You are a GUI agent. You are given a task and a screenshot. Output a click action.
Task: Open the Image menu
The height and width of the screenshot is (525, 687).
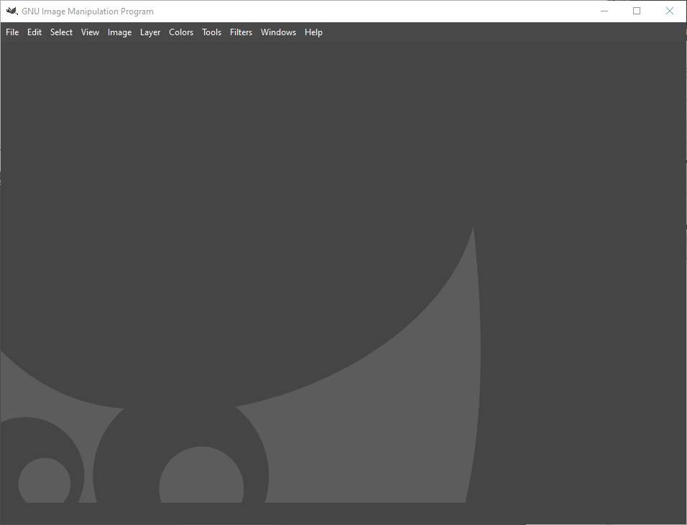[x=119, y=32]
